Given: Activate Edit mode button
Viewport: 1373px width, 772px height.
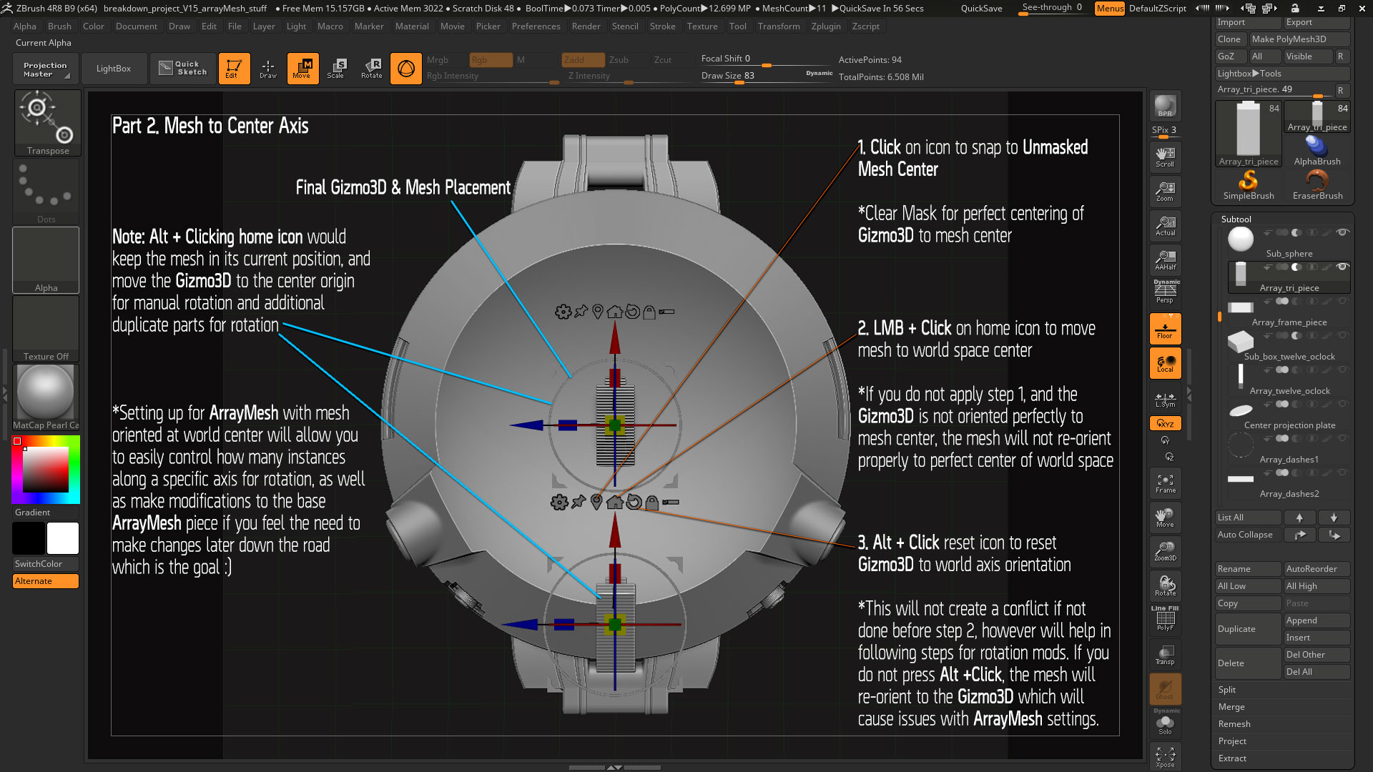Looking at the screenshot, I should coord(234,69).
